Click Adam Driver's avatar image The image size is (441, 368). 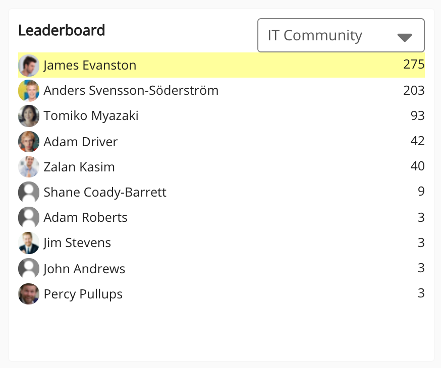[x=29, y=142]
